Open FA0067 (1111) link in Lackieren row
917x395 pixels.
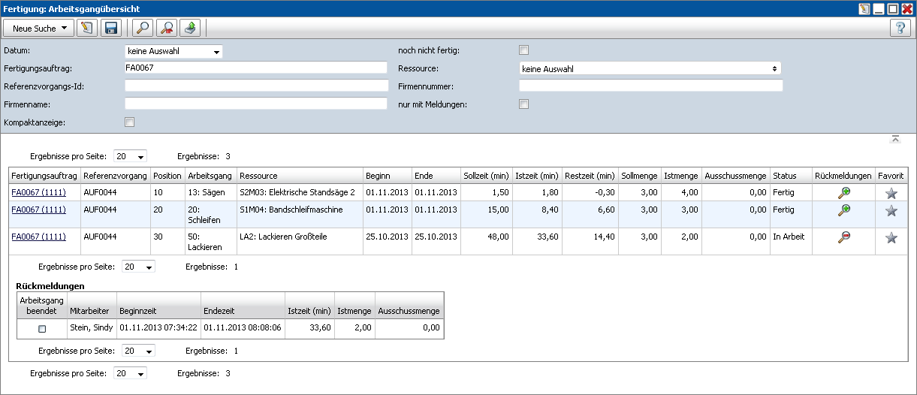[x=38, y=237]
